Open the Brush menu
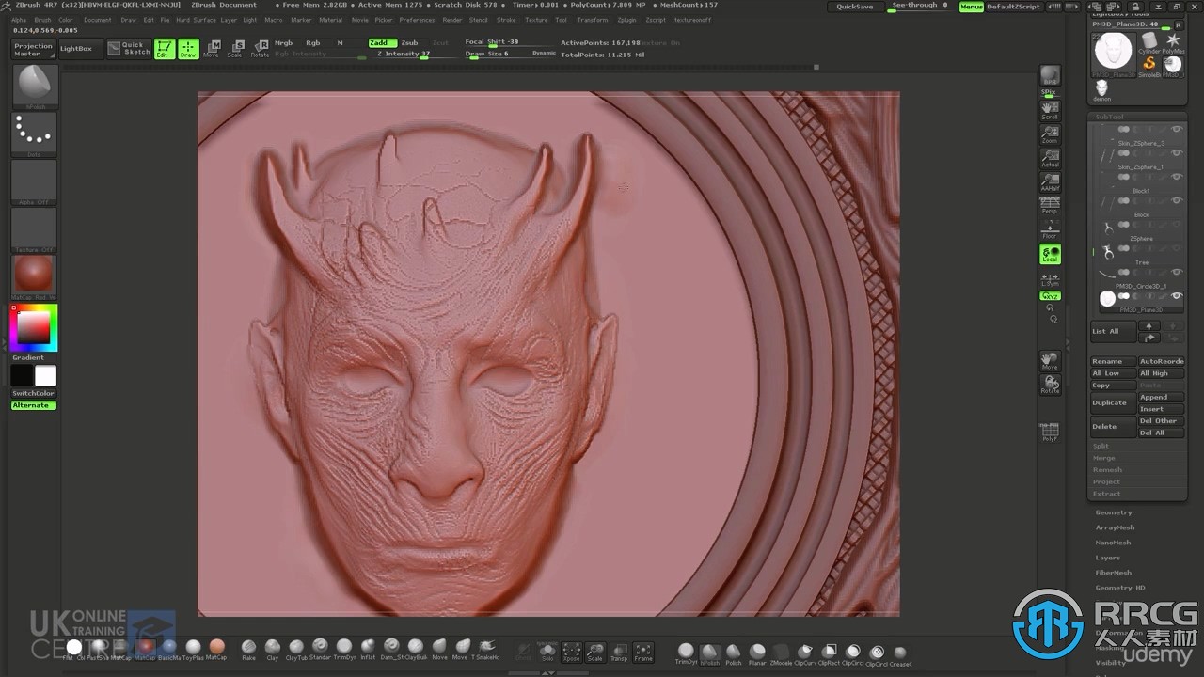The width and height of the screenshot is (1204, 677). (x=42, y=20)
